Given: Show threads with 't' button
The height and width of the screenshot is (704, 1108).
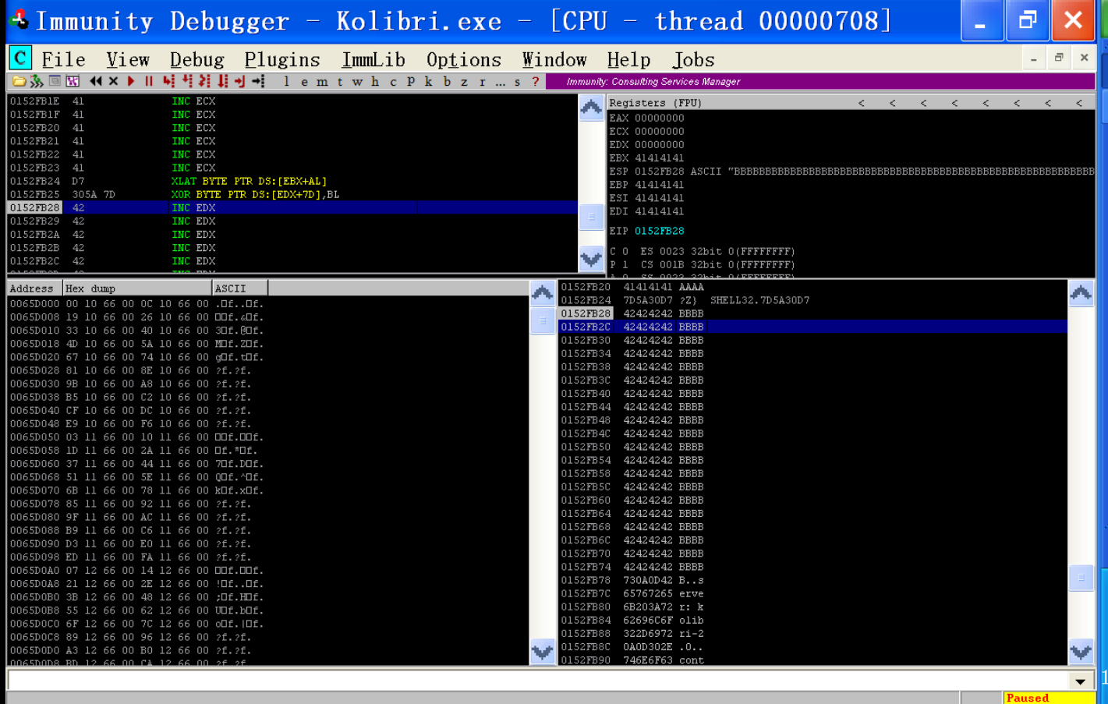Looking at the screenshot, I should [x=340, y=81].
